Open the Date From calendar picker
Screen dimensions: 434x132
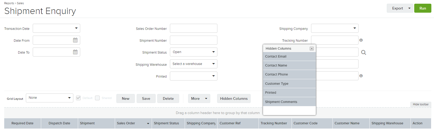(x=75, y=40)
